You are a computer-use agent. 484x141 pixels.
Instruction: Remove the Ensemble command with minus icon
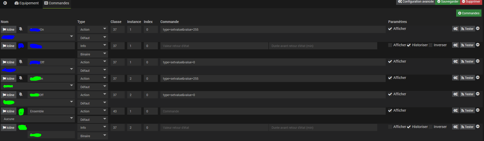click(478, 110)
